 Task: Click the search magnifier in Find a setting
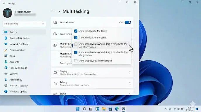[43, 24]
